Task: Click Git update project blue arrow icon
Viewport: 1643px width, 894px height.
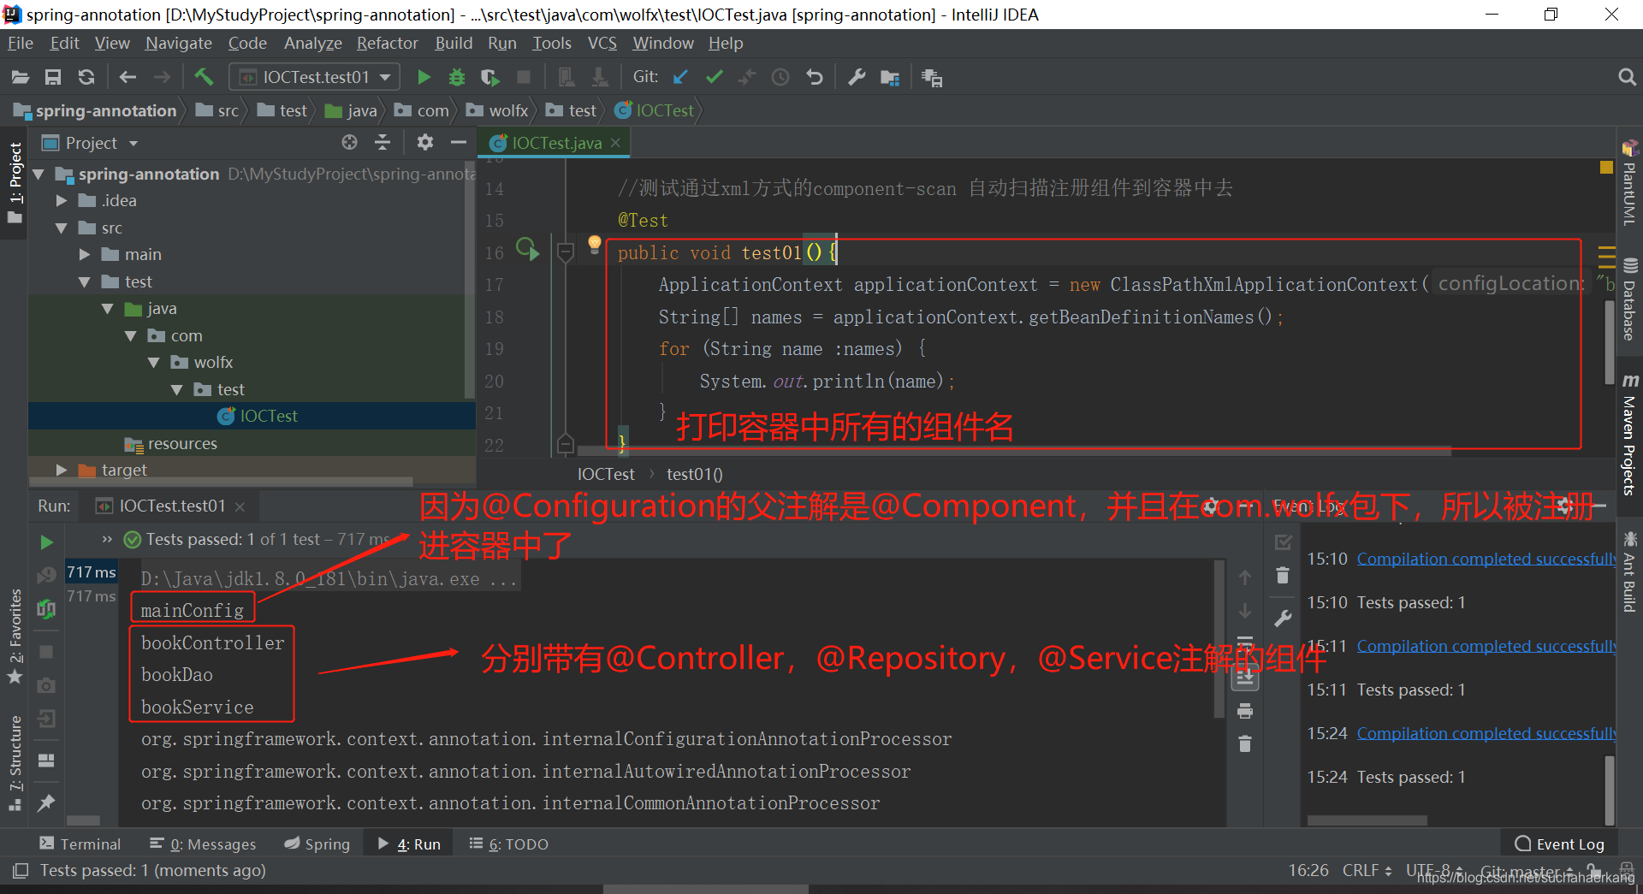Action: [681, 78]
